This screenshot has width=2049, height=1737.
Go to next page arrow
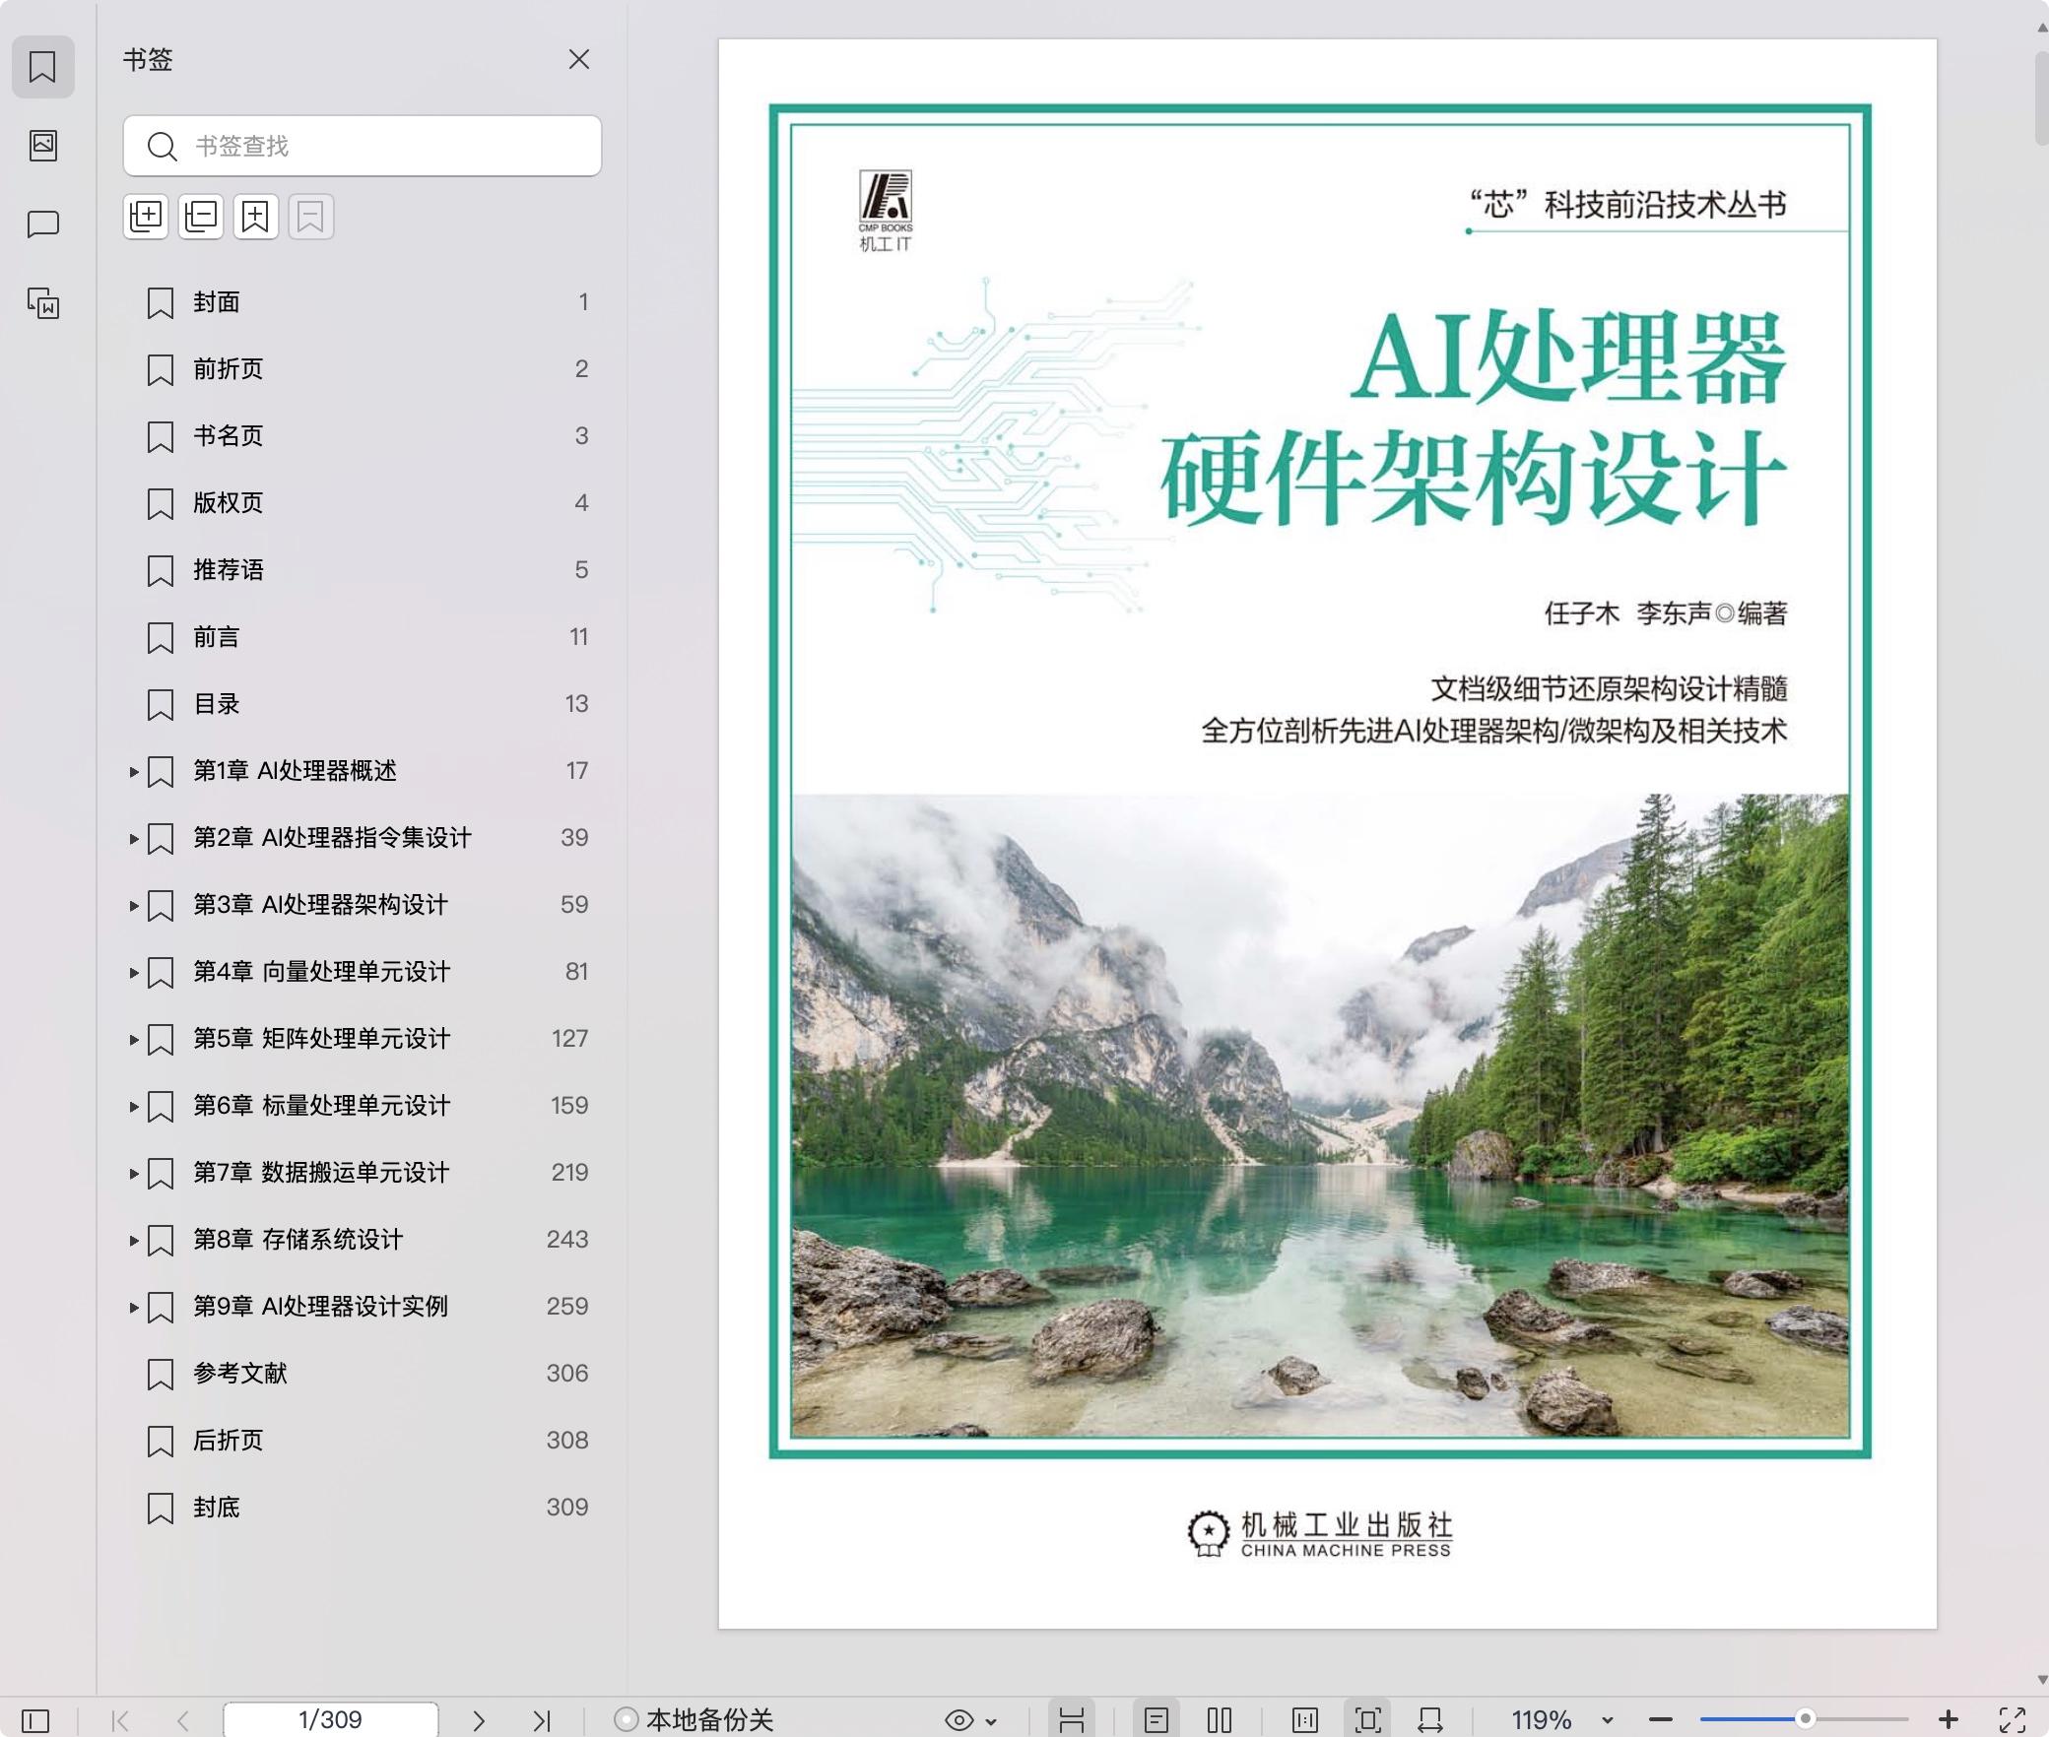click(x=479, y=1720)
